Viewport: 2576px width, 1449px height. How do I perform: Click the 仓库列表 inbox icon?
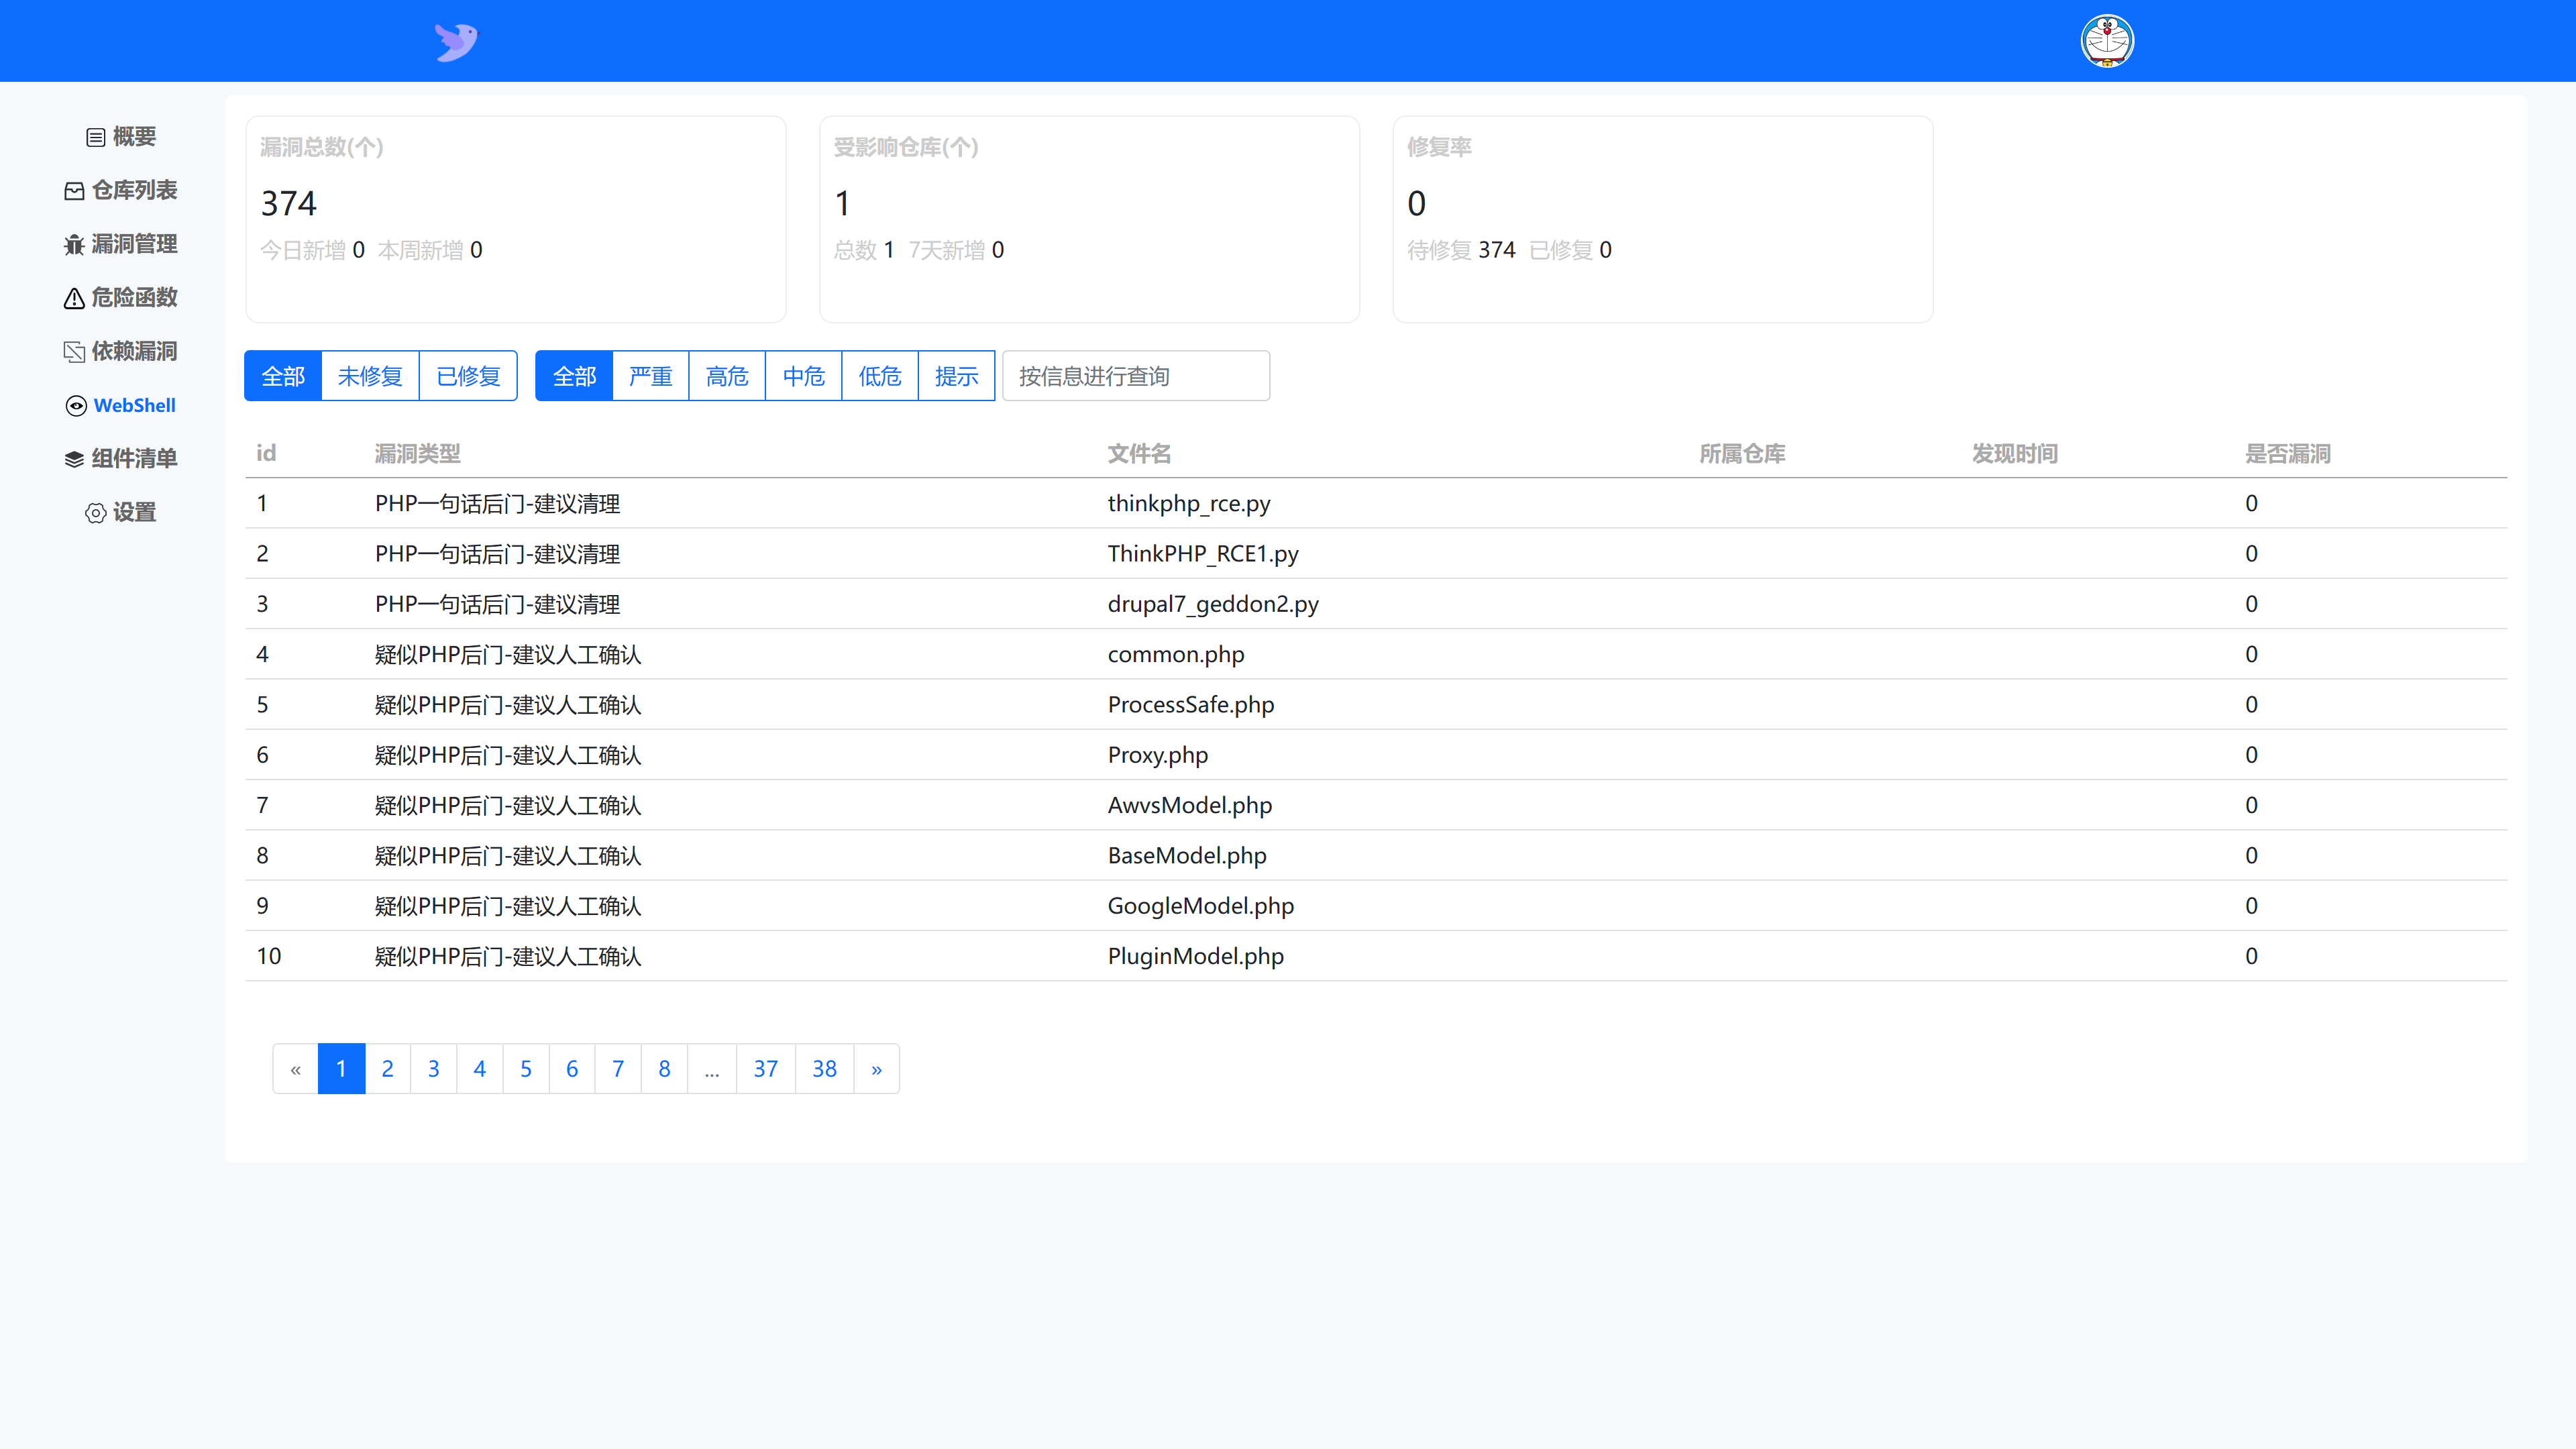tap(74, 191)
